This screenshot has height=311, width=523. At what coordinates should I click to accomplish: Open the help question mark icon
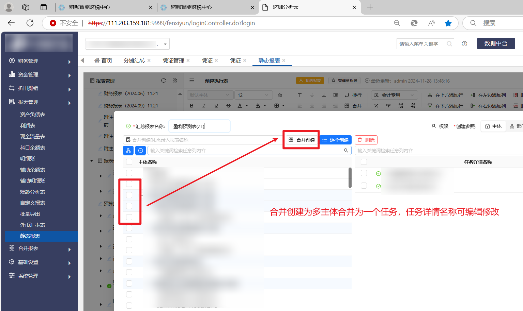pyautogui.click(x=464, y=44)
